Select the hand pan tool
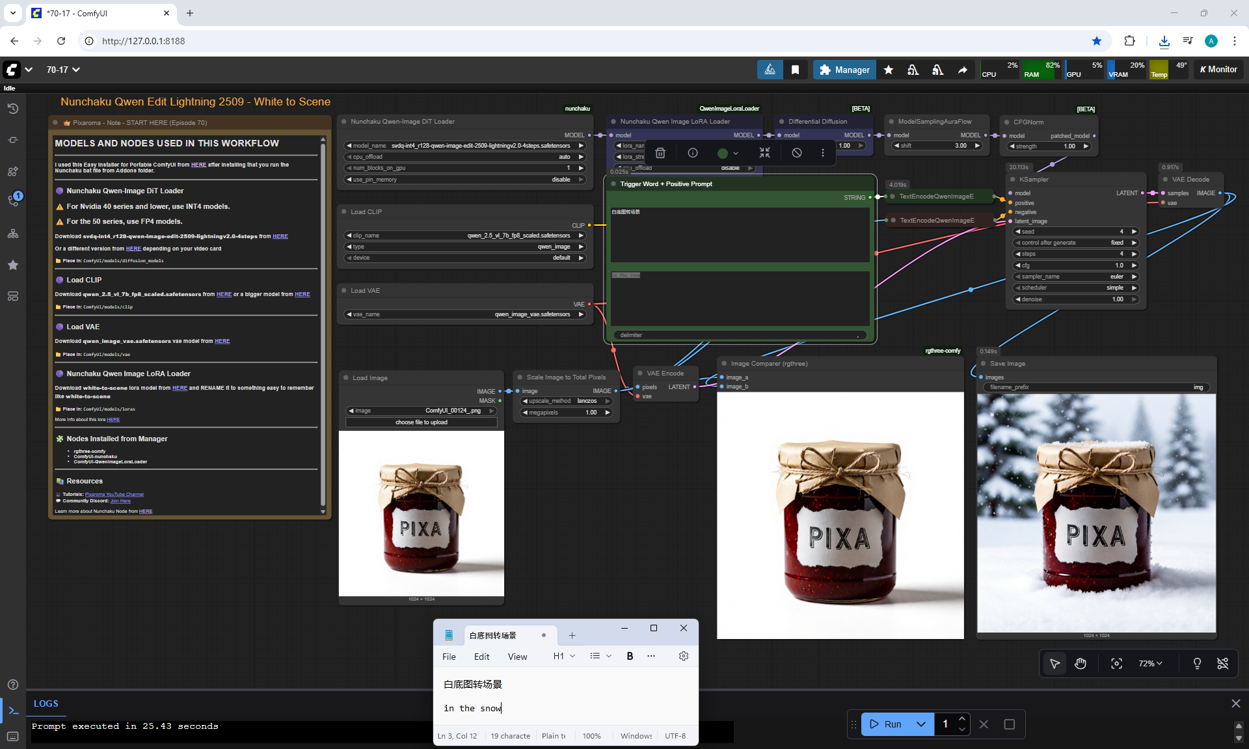Viewport: 1249px width, 749px height. (x=1081, y=663)
